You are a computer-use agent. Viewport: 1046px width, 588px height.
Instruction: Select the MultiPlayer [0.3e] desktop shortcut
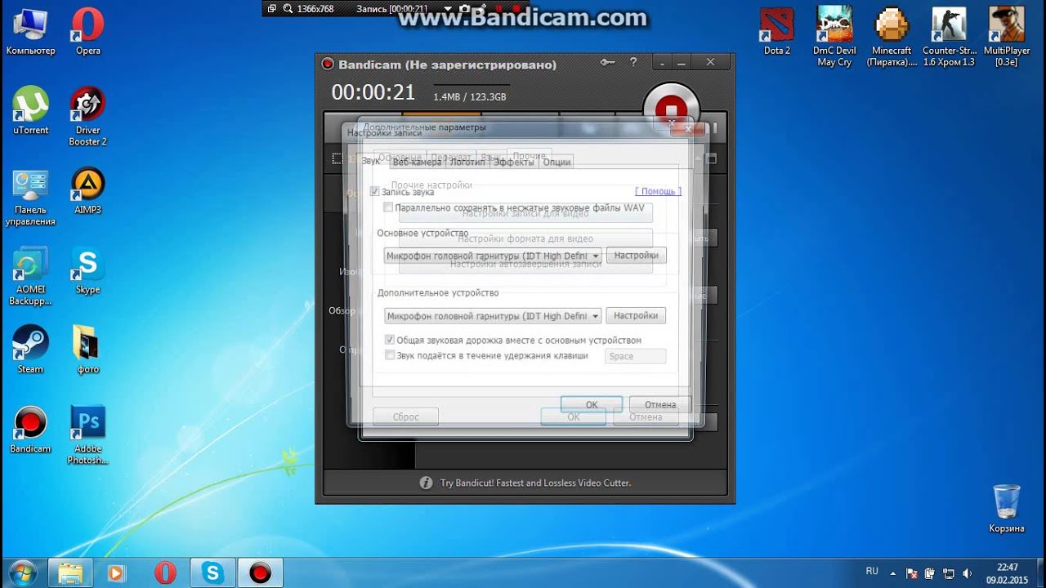point(1007,37)
